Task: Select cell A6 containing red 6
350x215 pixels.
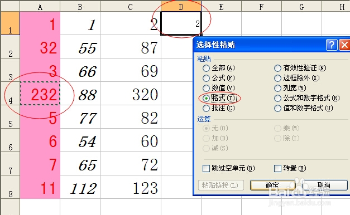Action: point(40,140)
